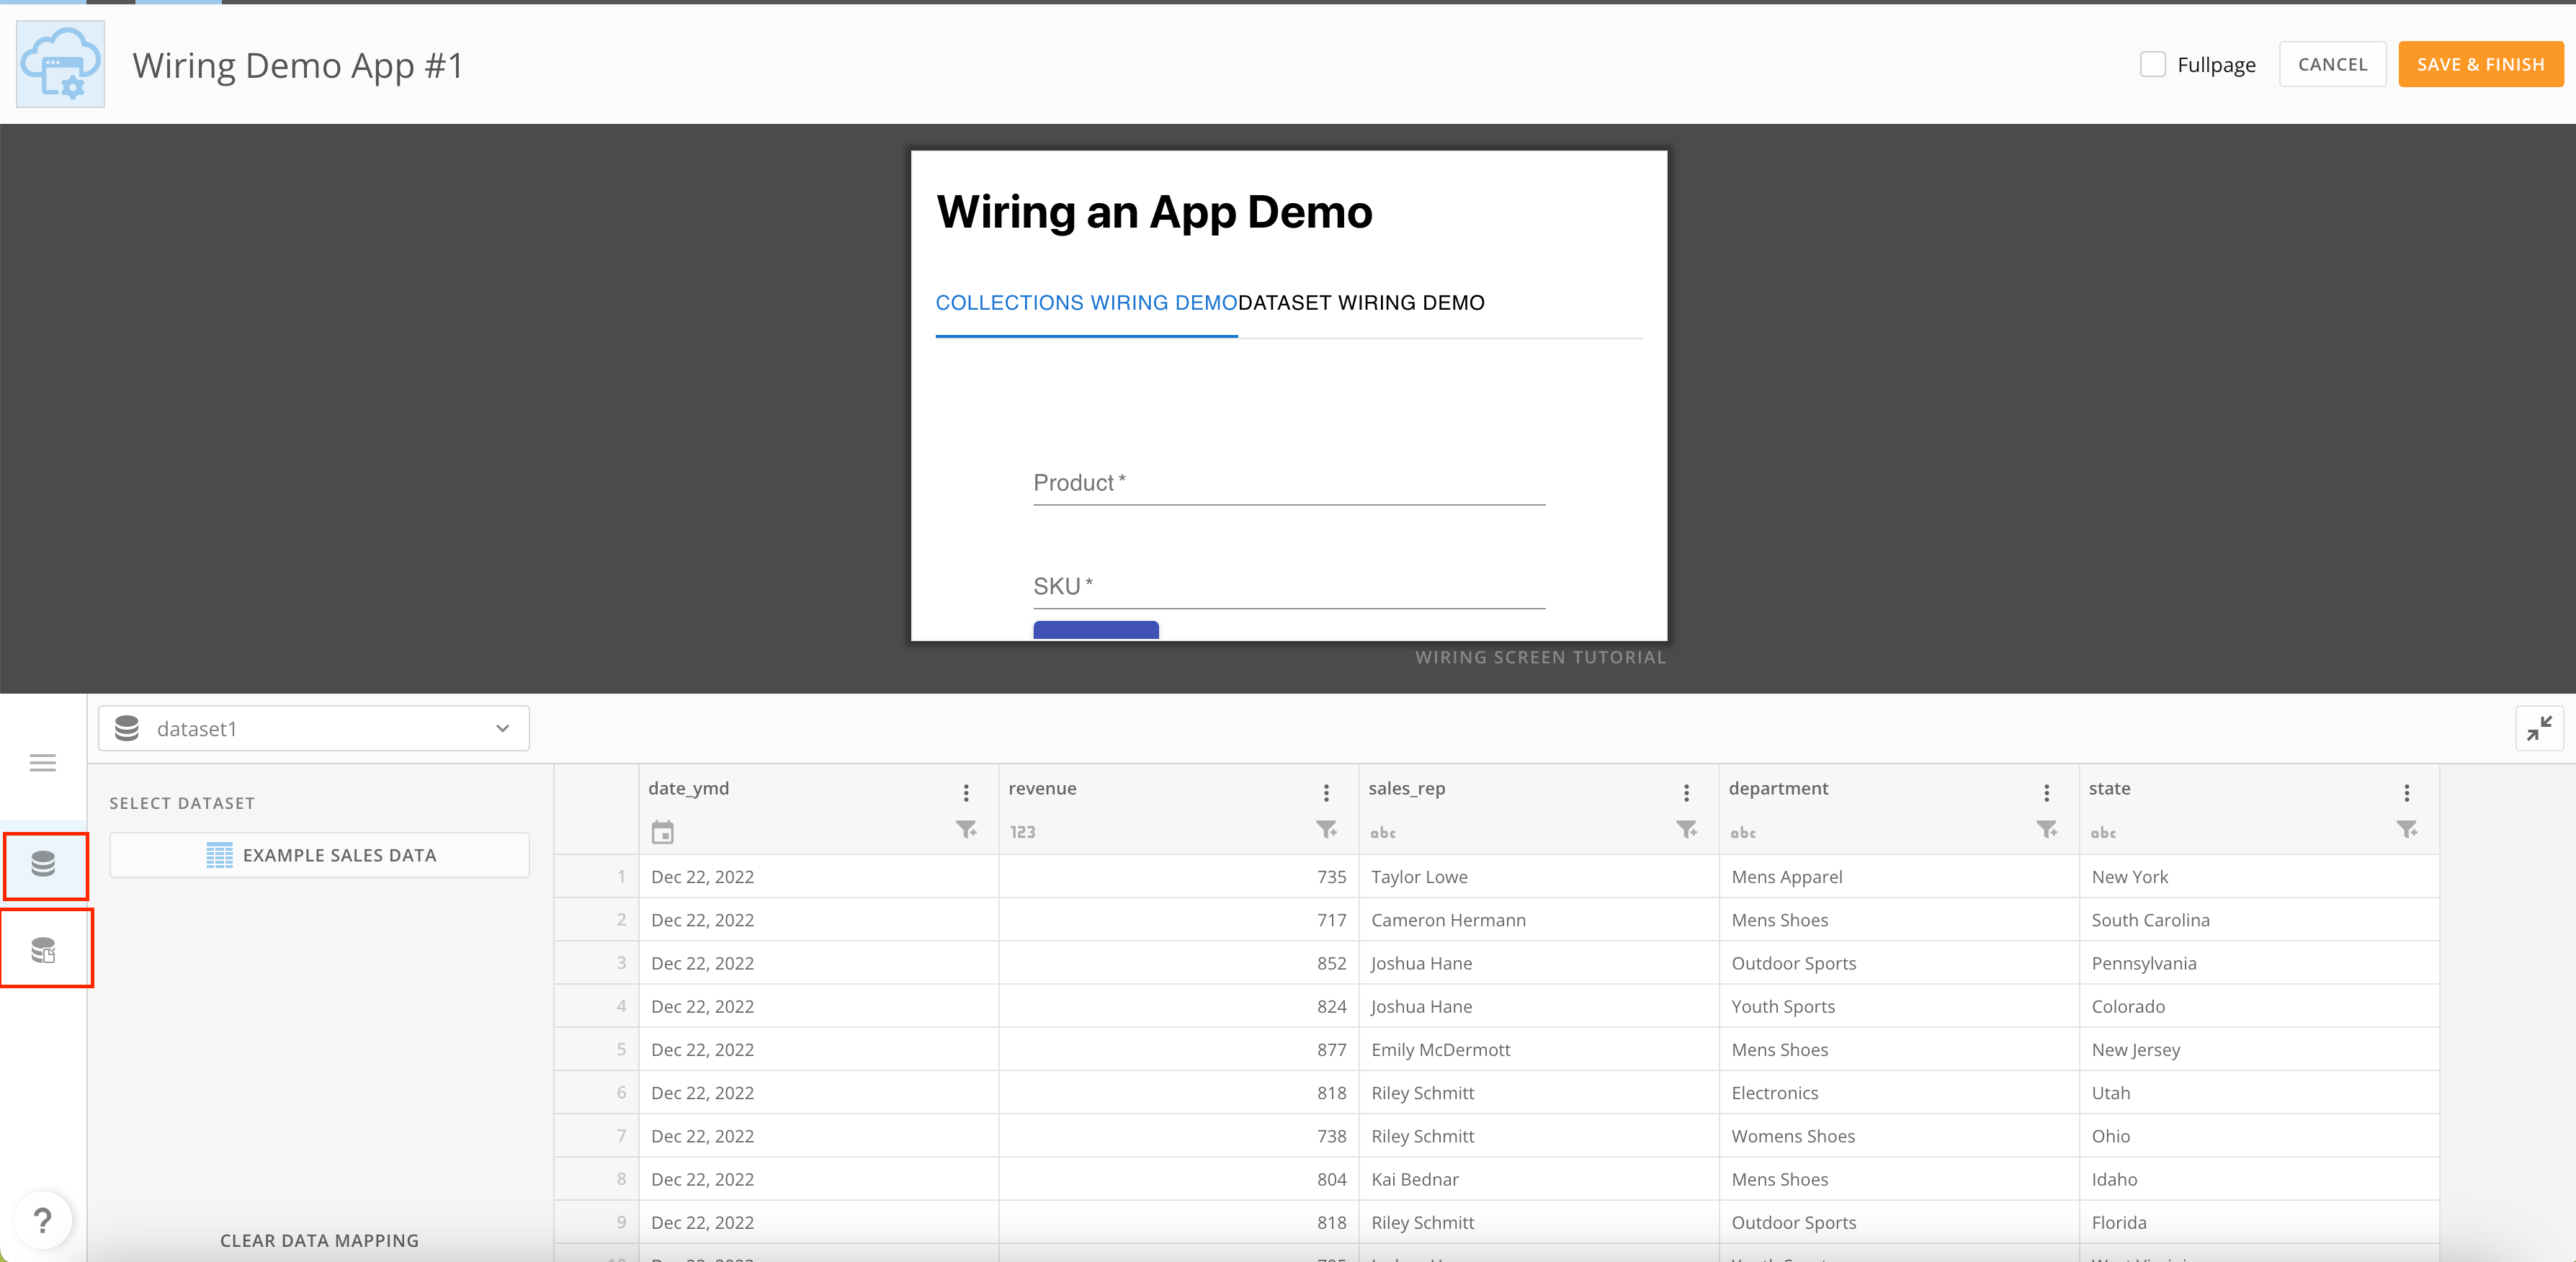2576x1262 pixels.
Task: Select Example Sales Data dataset
Action: click(x=319, y=855)
